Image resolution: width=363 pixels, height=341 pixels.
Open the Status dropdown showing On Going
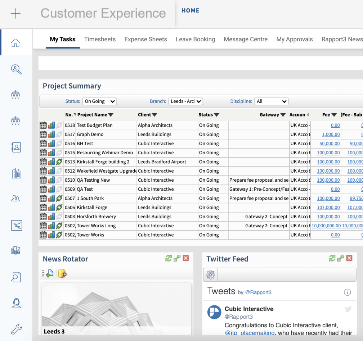click(x=99, y=101)
